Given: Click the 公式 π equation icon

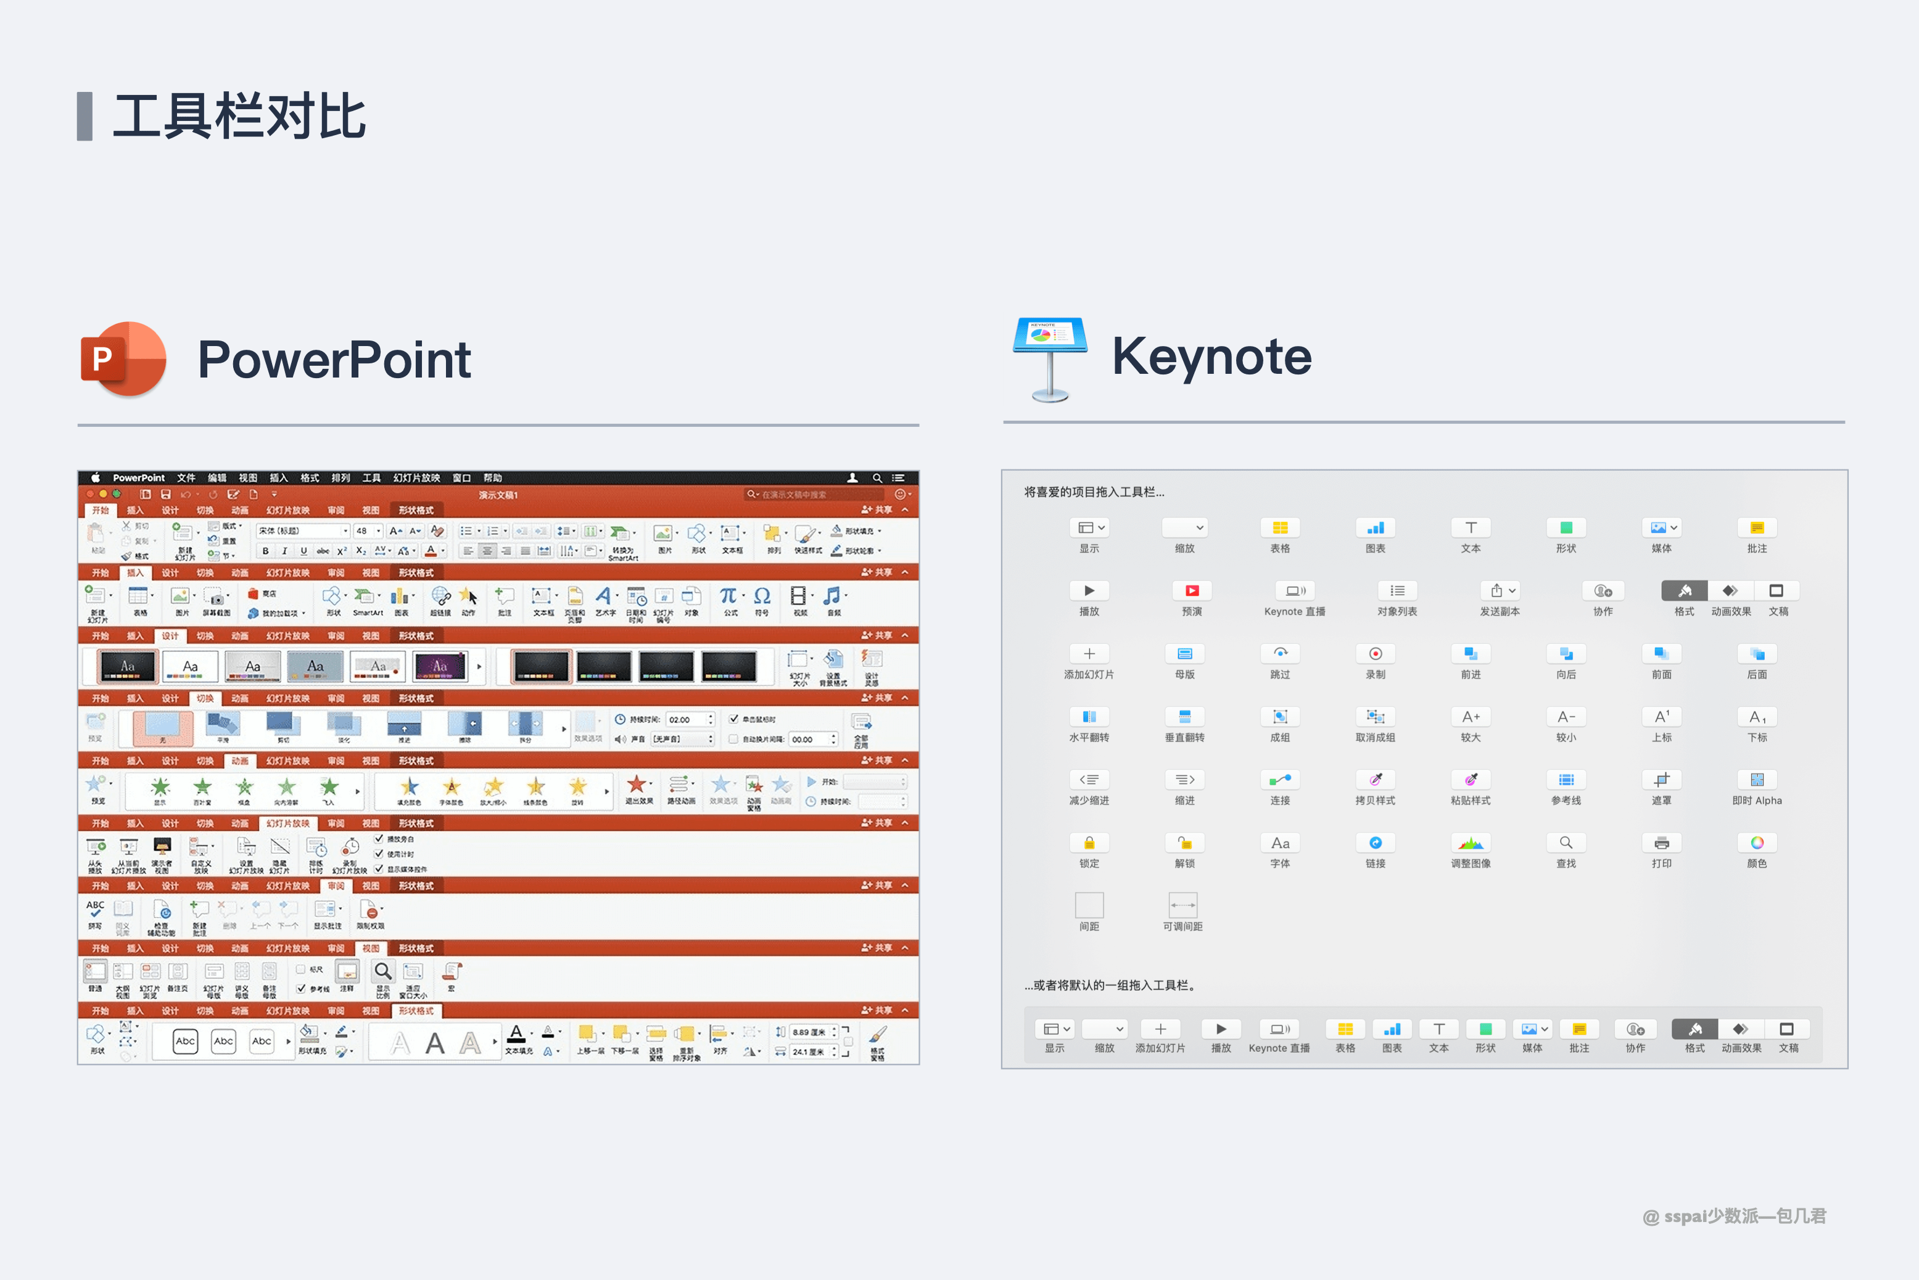Looking at the screenshot, I should [x=728, y=596].
